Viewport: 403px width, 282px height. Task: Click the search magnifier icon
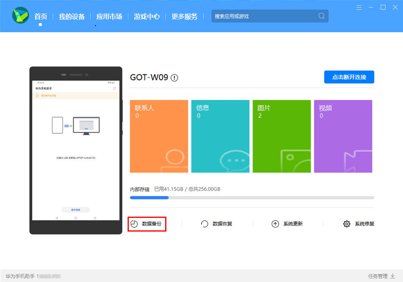321,16
